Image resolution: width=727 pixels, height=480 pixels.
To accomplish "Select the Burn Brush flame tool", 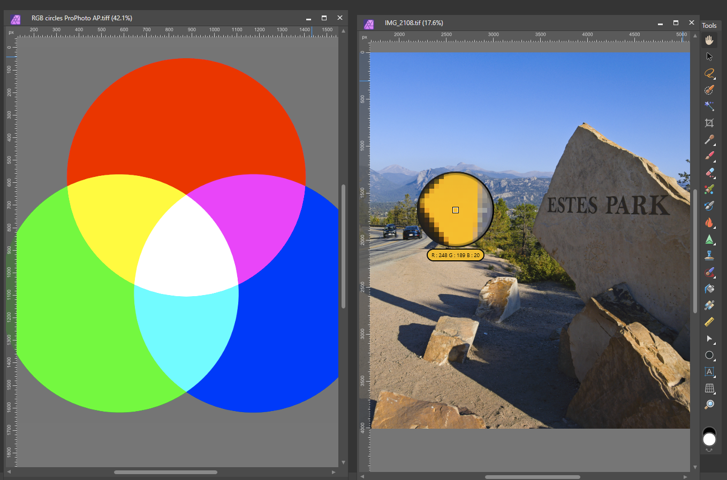I will point(709,222).
